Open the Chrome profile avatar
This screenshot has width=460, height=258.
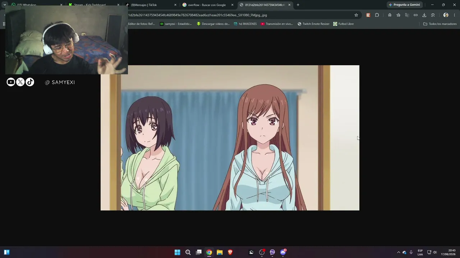446,15
